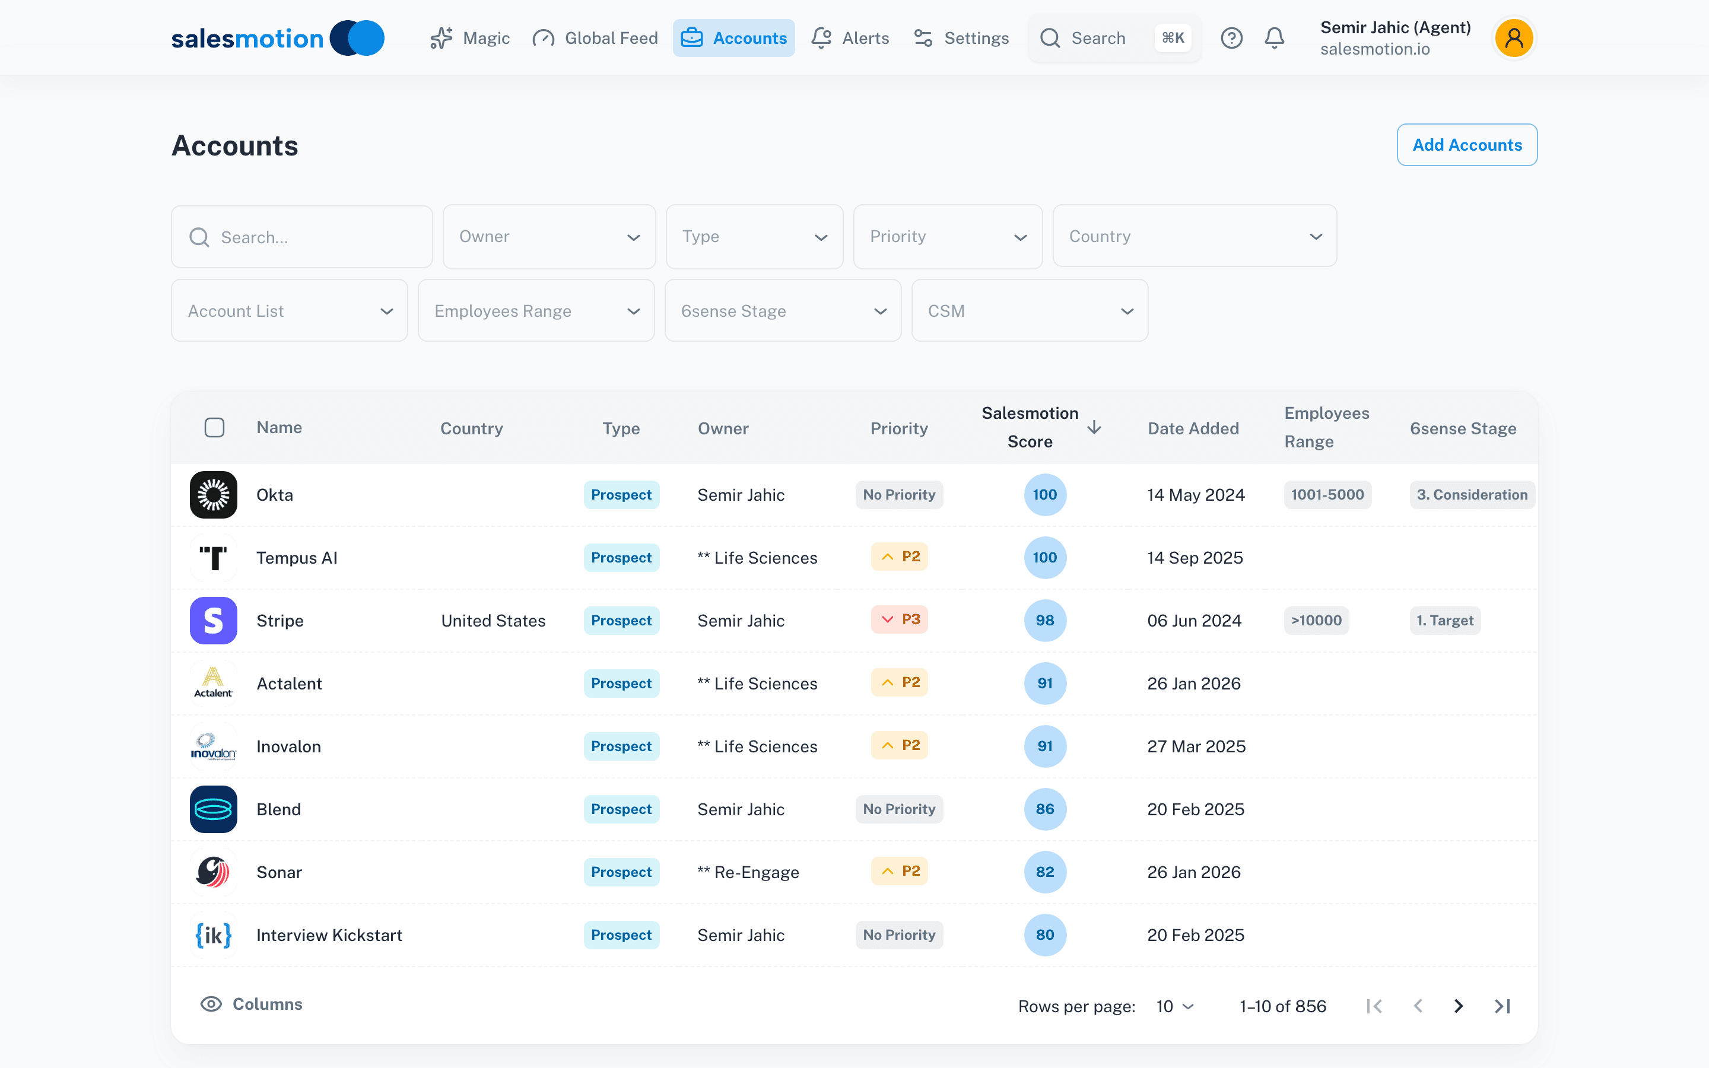Click the salesmotion logo
Image resolution: width=1709 pixels, height=1068 pixels.
point(278,38)
